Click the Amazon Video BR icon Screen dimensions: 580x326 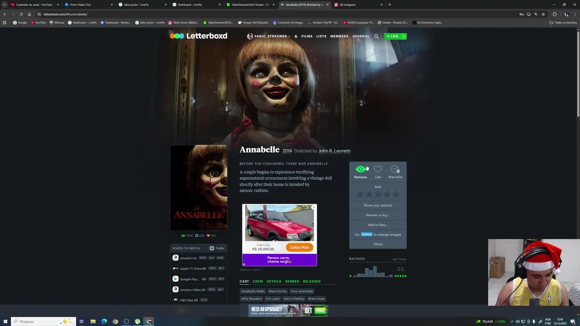(x=175, y=289)
